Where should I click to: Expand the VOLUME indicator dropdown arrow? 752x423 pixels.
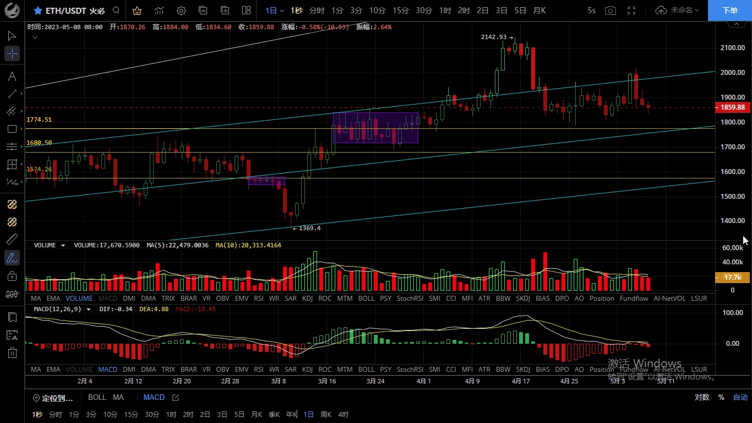(x=63, y=245)
